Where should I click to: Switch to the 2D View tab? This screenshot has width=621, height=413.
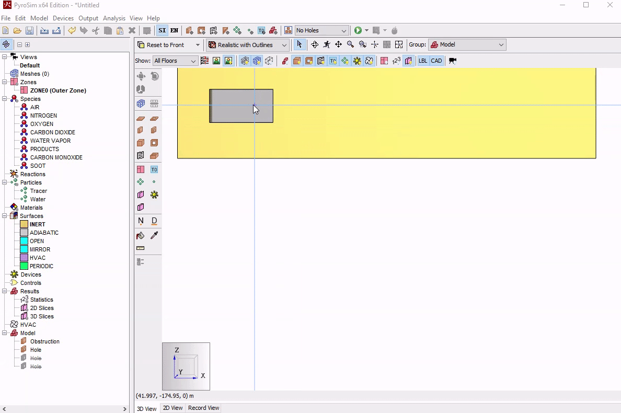pyautogui.click(x=172, y=408)
